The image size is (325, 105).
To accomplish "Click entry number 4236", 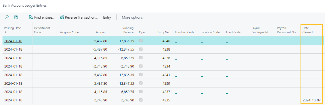I will point(167,58).
